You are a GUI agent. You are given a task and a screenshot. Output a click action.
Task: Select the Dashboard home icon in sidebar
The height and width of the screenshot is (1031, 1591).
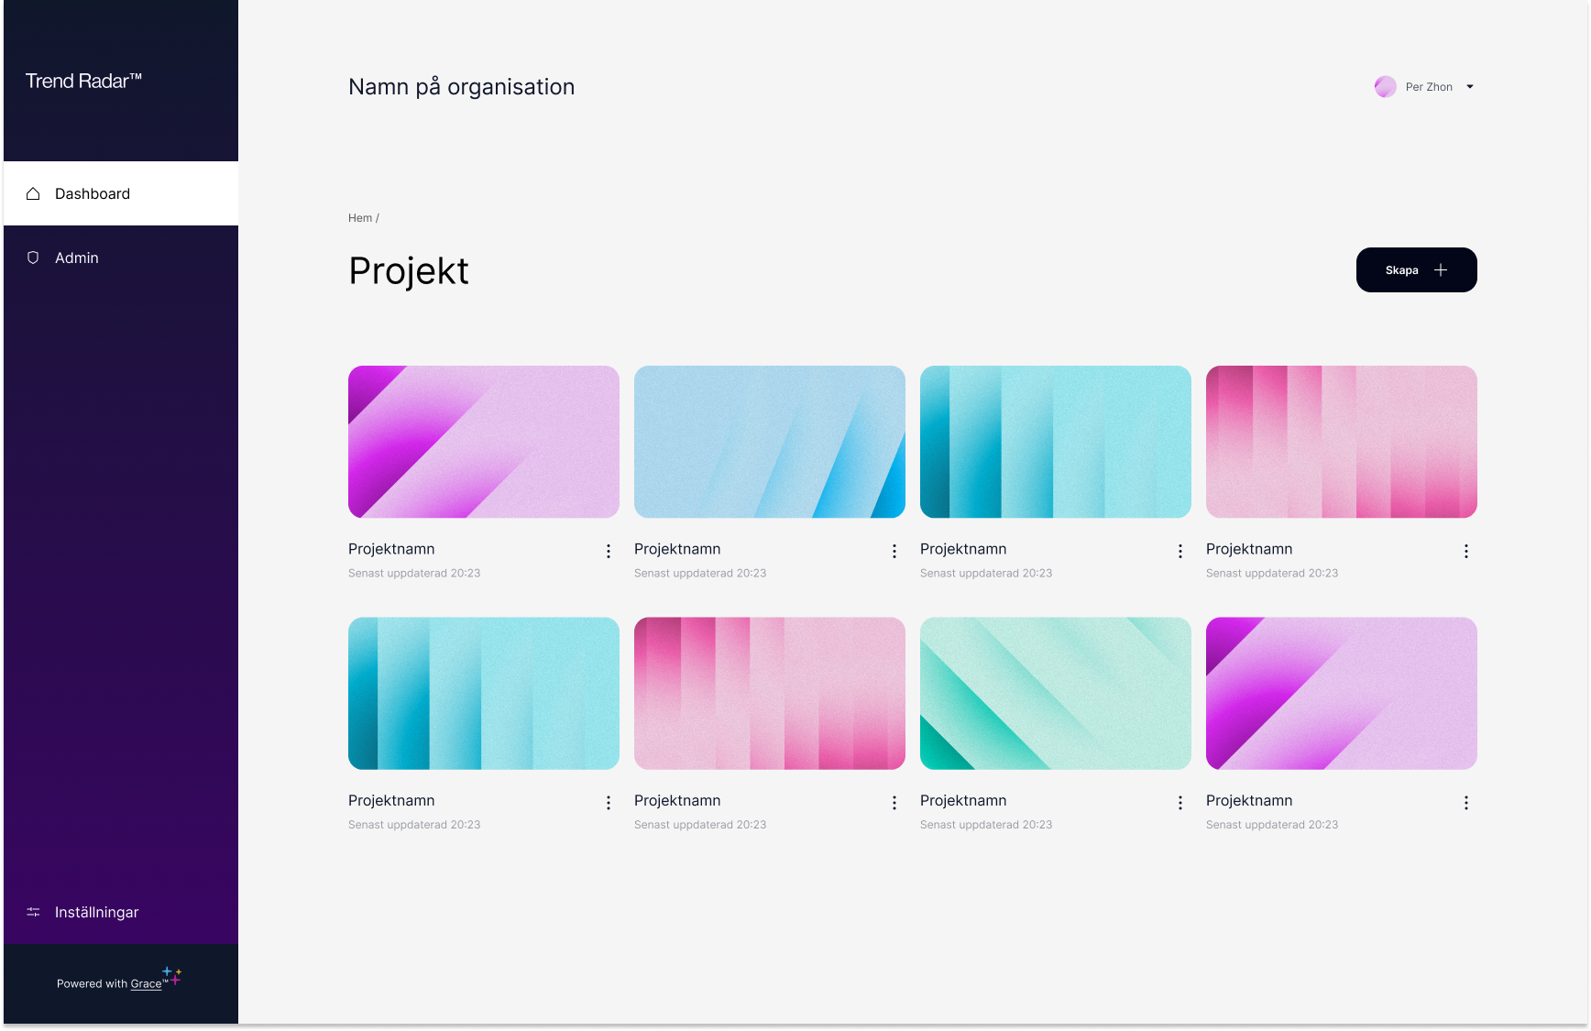point(33,193)
